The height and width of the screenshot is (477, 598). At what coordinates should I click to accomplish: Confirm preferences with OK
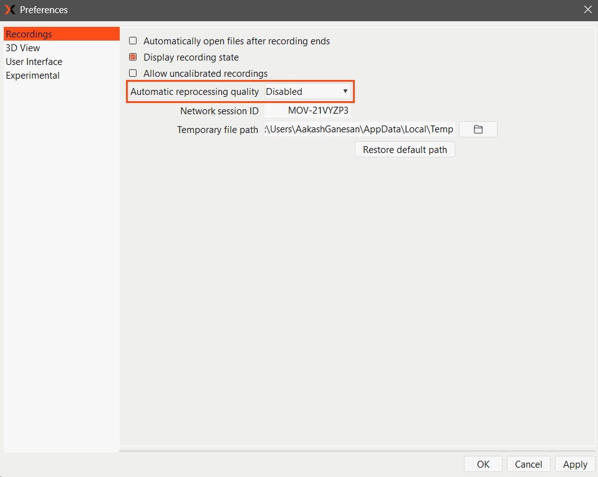point(483,464)
